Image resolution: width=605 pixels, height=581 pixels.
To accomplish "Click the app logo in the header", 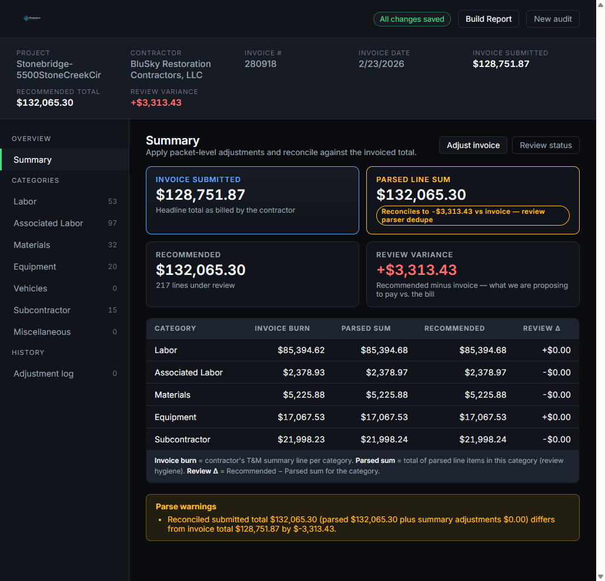I will [x=32, y=18].
